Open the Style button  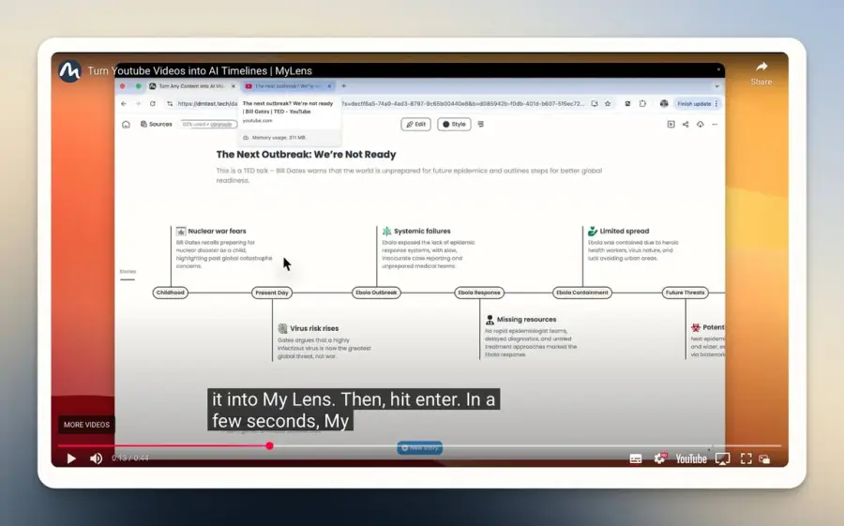pyautogui.click(x=454, y=125)
